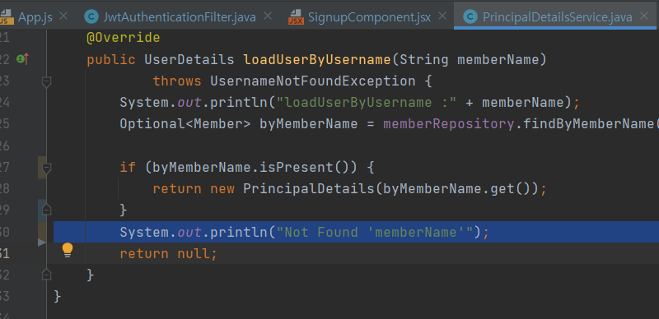
Task: Click the loadUserByUsername method name
Action: 317,59
